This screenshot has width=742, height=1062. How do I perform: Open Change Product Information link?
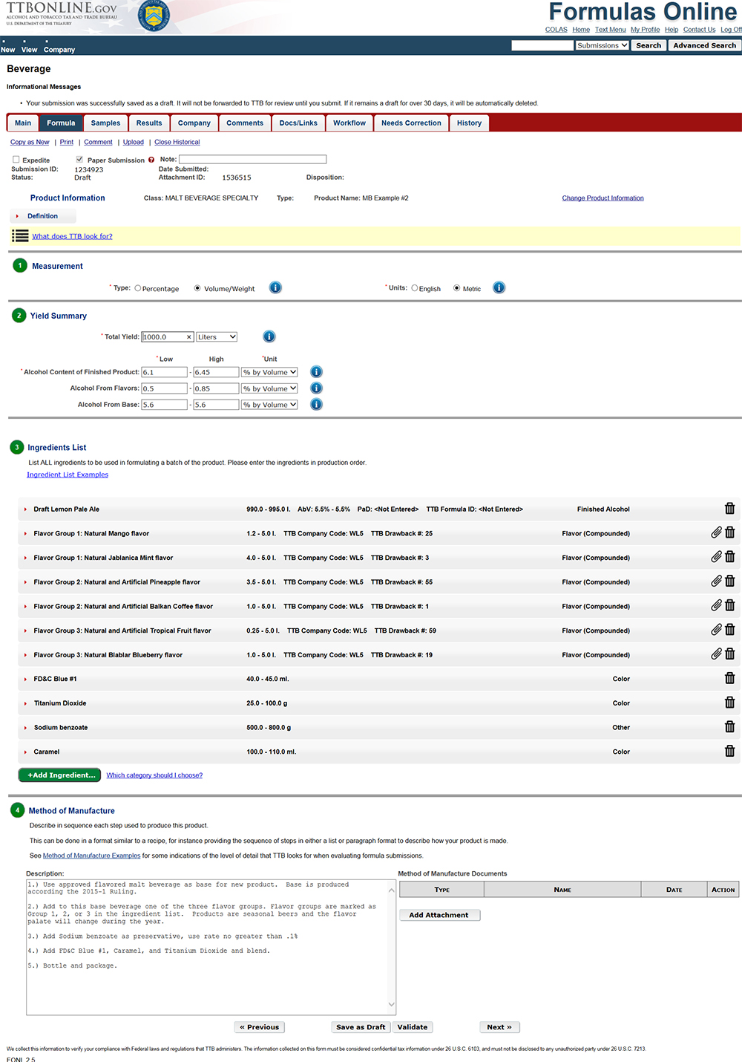603,198
